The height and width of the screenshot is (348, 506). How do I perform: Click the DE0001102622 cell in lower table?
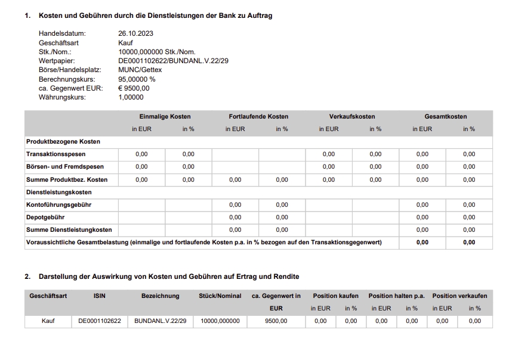pyautogui.click(x=100, y=321)
